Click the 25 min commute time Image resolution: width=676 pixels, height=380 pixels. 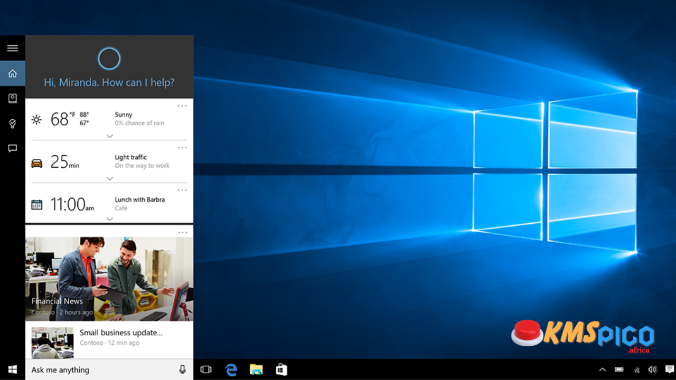coord(64,161)
